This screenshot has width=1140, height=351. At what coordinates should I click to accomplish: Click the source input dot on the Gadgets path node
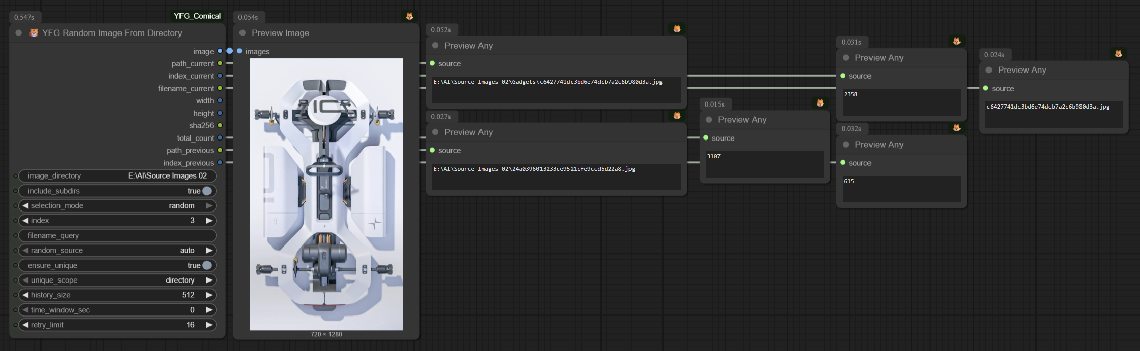tap(432, 63)
